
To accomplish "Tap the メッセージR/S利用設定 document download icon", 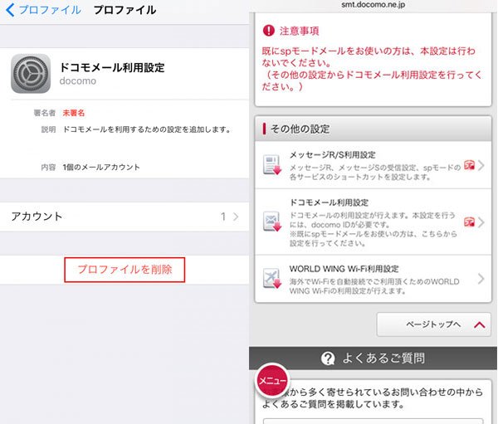I will pos(272,165).
